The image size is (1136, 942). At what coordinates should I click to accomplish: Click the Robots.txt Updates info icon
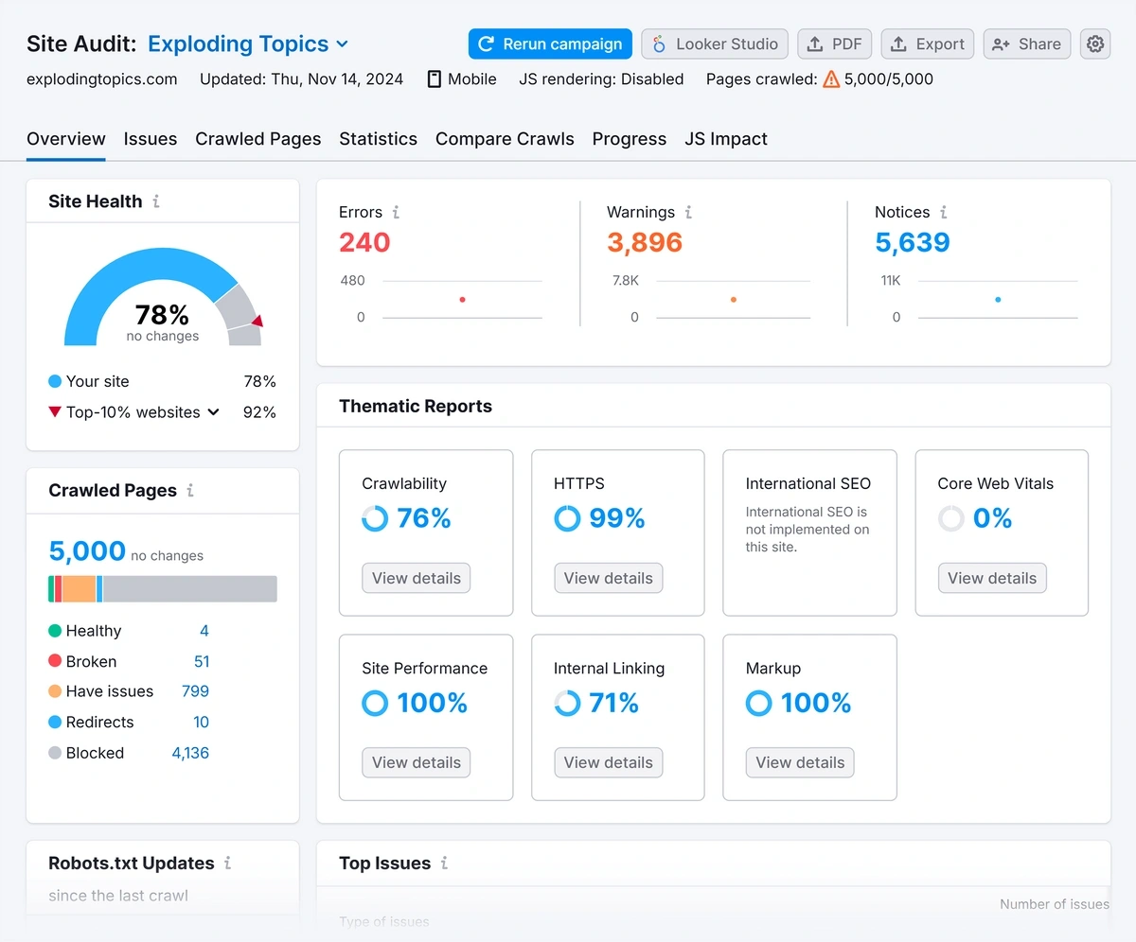(227, 863)
